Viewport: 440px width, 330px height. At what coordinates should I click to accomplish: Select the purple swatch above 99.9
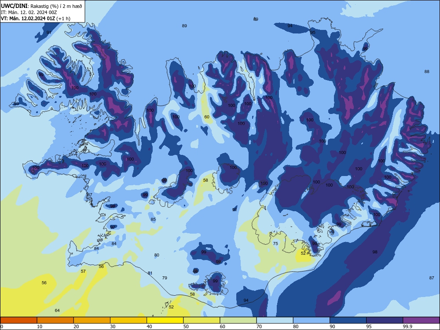click(421, 320)
